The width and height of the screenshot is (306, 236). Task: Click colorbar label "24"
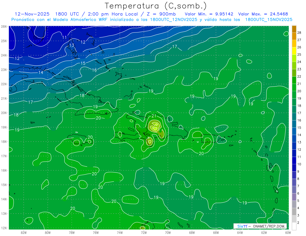[299, 62]
